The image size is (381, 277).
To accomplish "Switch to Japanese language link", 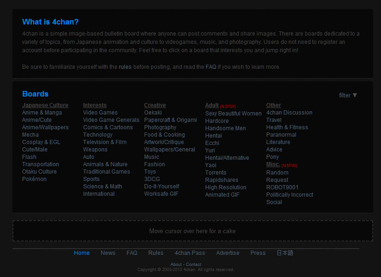I will pos(285,253).
